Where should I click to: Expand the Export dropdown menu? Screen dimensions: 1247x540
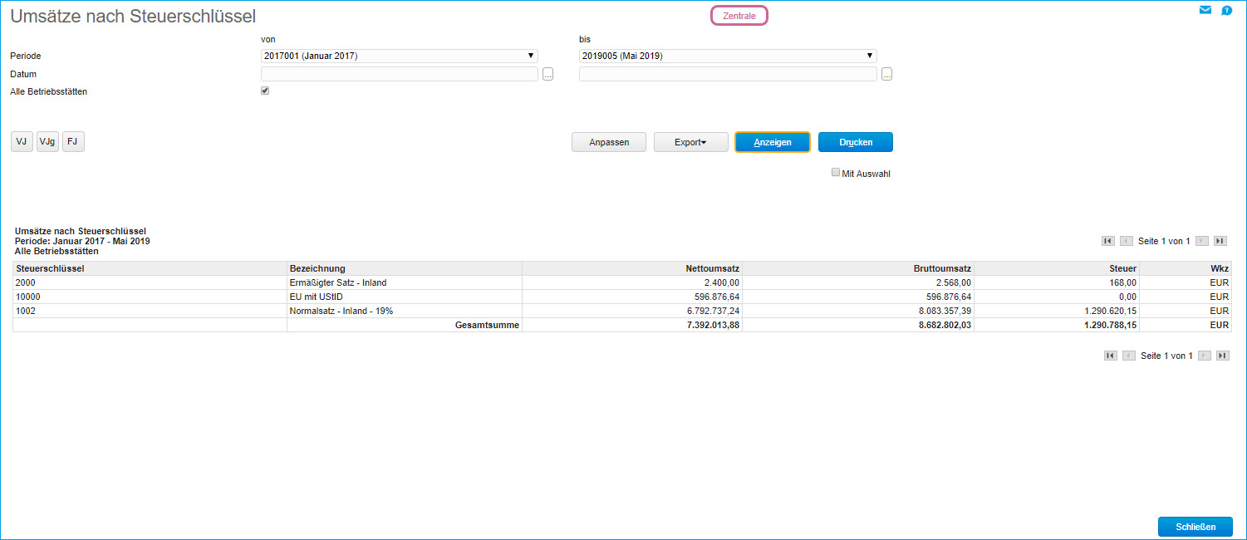point(690,142)
